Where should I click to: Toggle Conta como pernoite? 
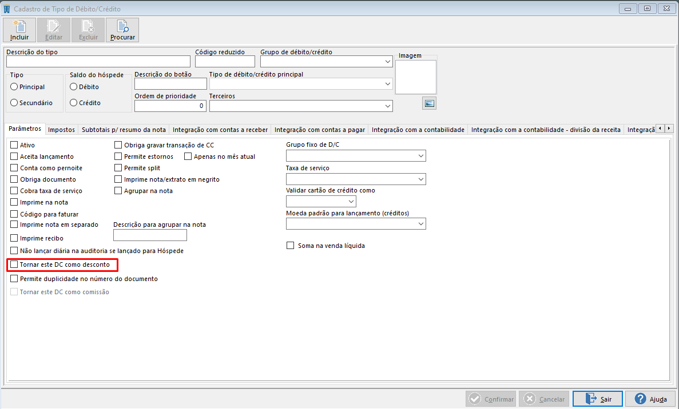pos(14,168)
